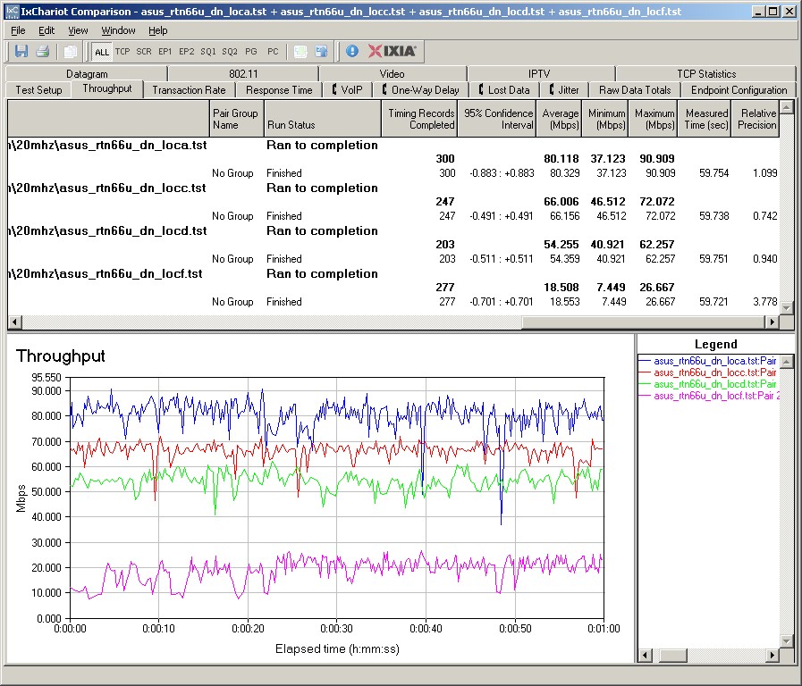
Task: Switch to the Raw Data Totals tab
Action: click(635, 90)
